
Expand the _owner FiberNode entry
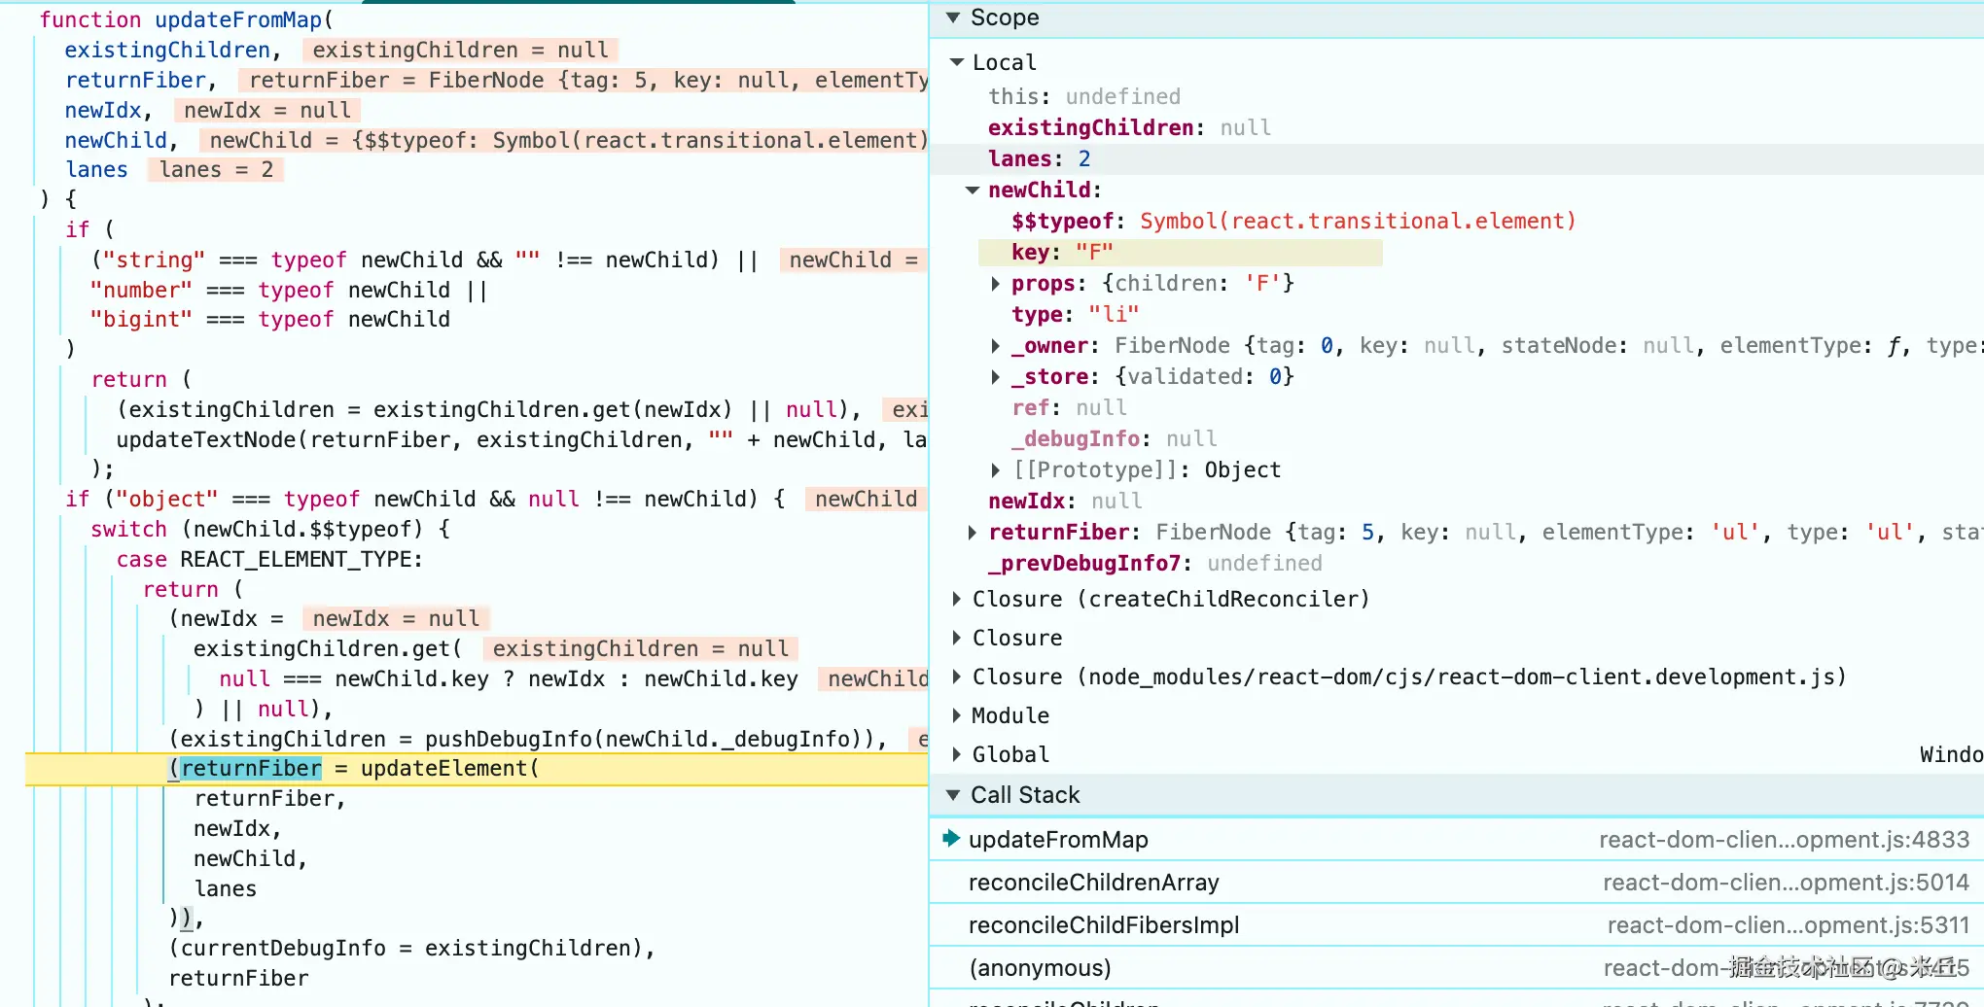tap(995, 346)
